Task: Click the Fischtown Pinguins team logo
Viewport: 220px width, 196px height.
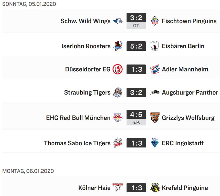Action: point(155,21)
